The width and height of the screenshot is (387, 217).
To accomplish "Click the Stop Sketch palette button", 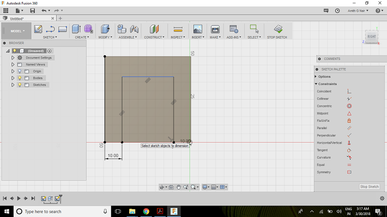I will pos(369,187).
